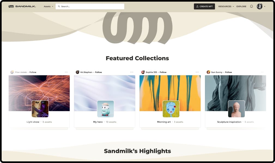
Task: Go to the Explore page
Action: click(241, 7)
